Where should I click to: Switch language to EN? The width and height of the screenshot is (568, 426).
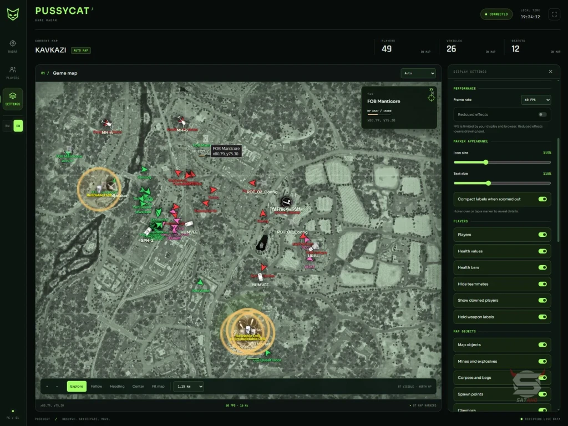(18, 126)
